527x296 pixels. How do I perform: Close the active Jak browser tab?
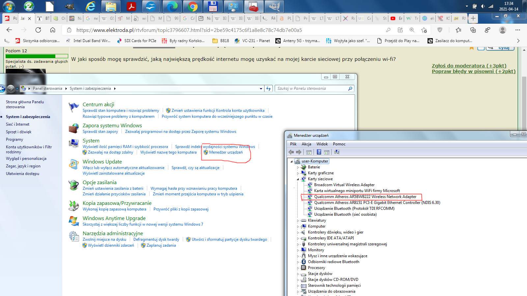point(29,18)
